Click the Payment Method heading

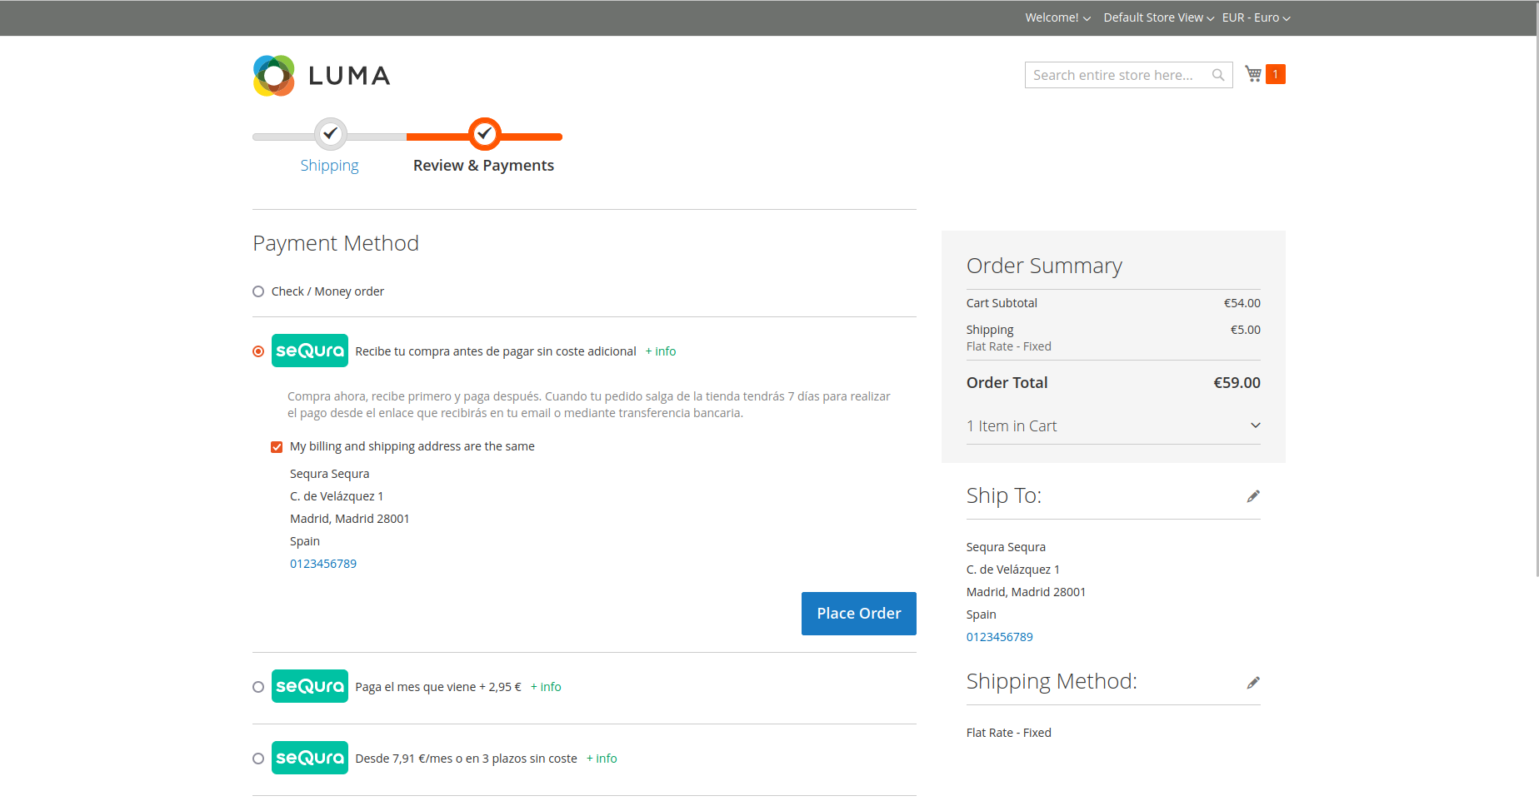[x=336, y=243]
